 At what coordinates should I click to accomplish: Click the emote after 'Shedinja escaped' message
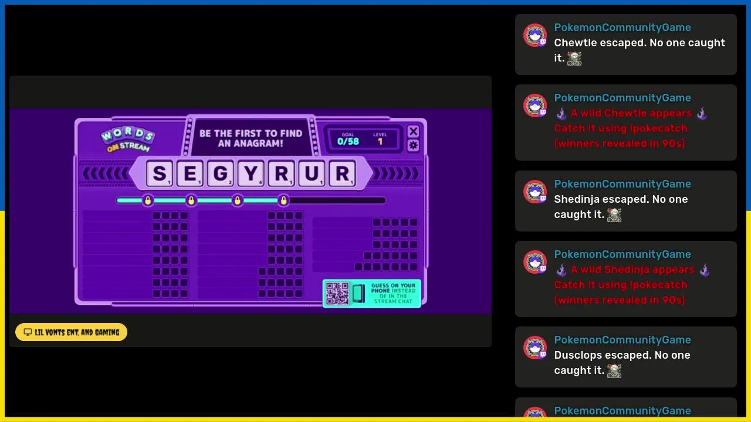(614, 215)
